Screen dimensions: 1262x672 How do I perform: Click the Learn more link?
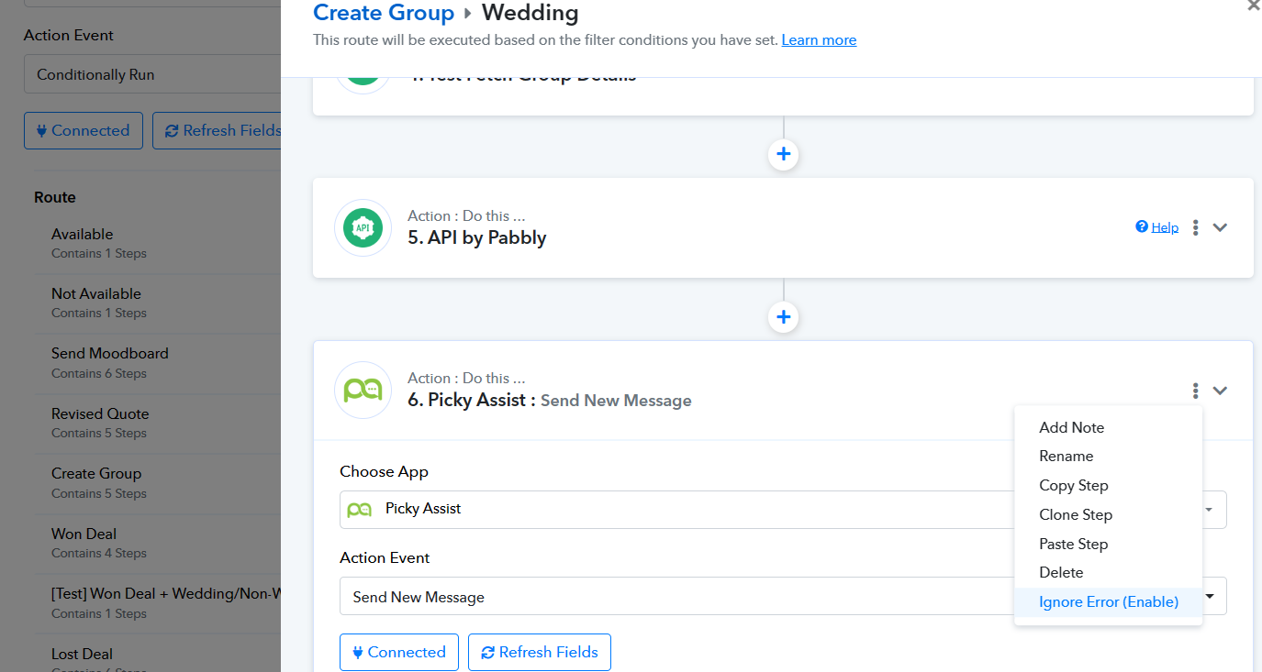pos(819,40)
